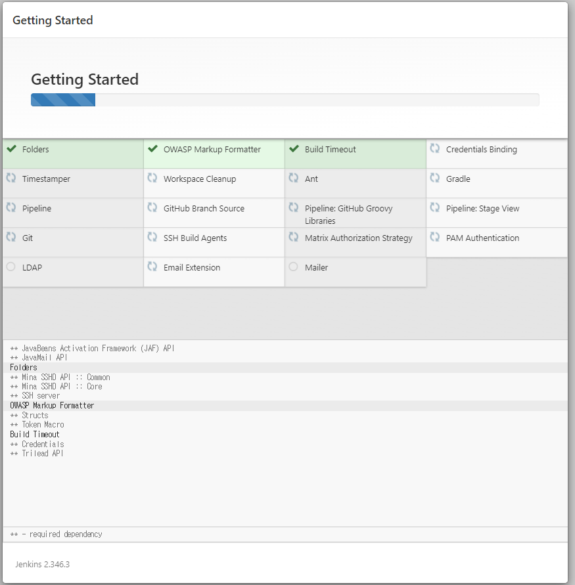Click the Trilead API log line
The image size is (575, 585).
(37, 453)
